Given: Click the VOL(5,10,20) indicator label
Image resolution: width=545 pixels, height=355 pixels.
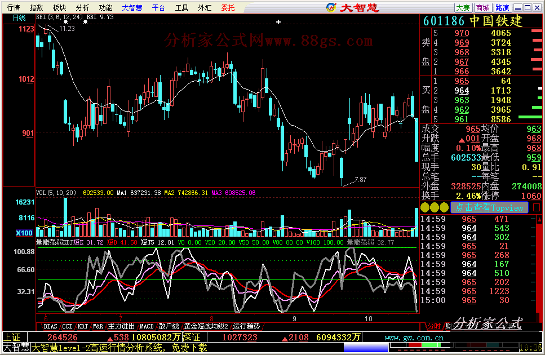Looking at the screenshot, I should pos(56,193).
